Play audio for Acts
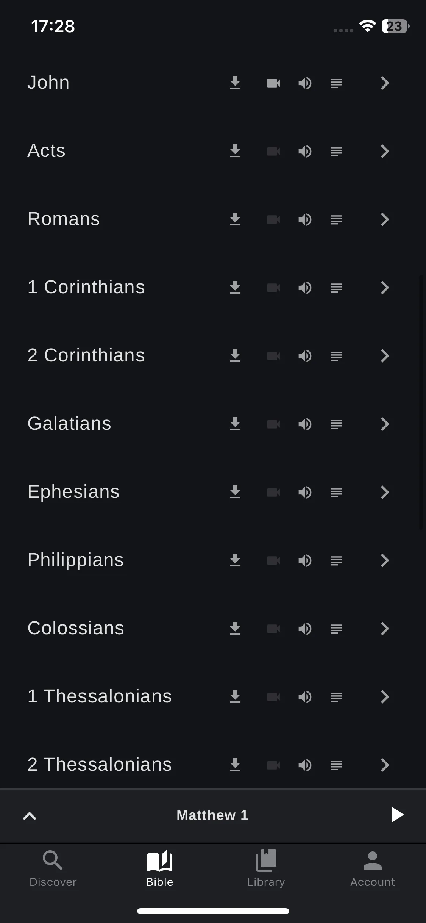The width and height of the screenshot is (426, 923). (305, 151)
